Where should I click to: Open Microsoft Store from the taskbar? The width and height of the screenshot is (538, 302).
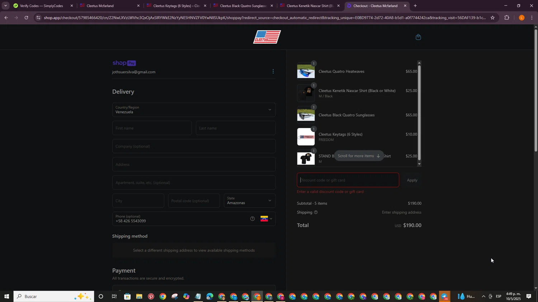click(x=127, y=296)
